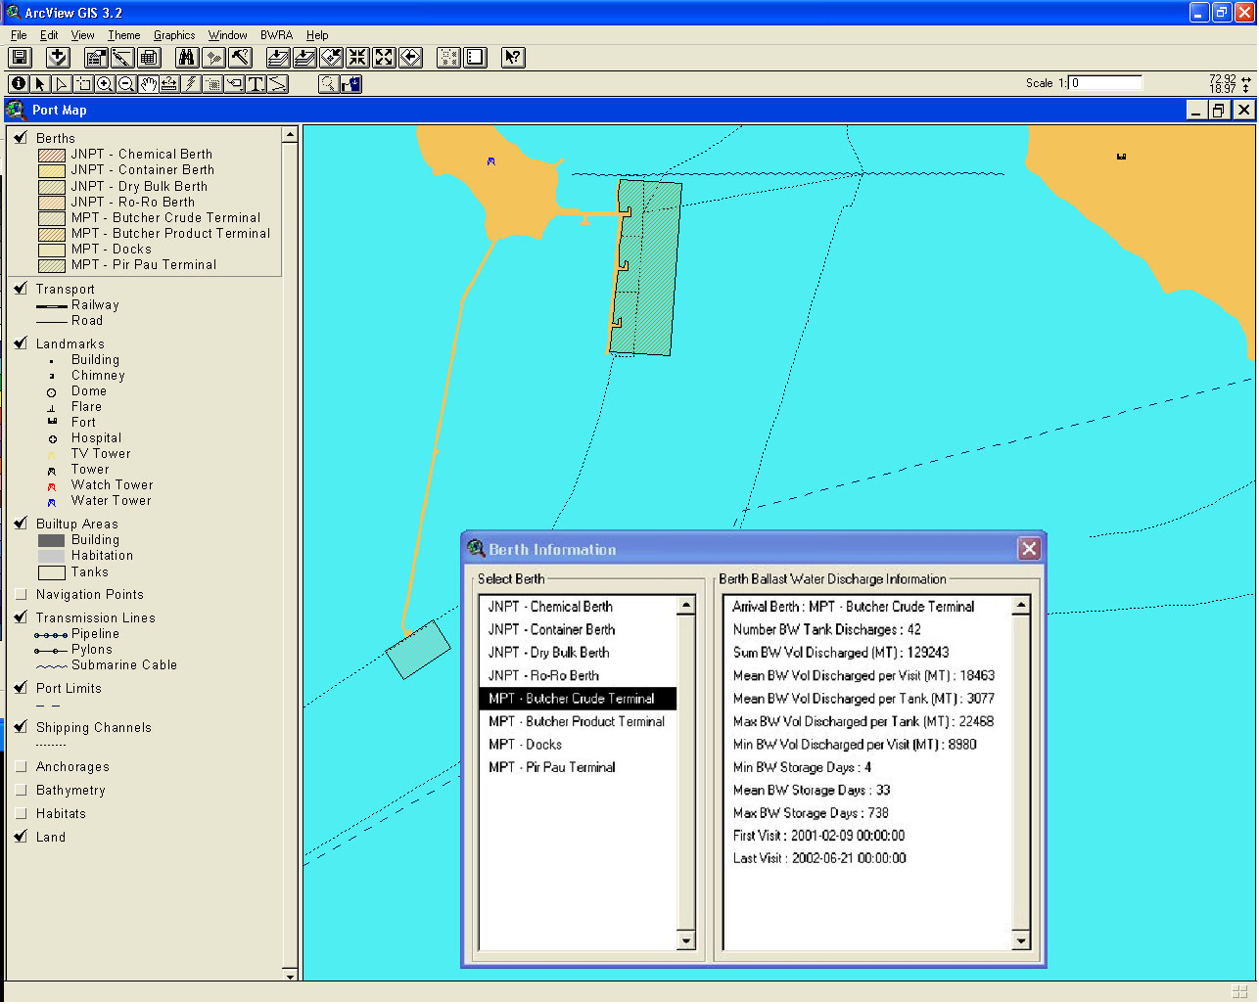Click the JNPT - Chemical Berth legend swatch
This screenshot has width=1259, height=1004.
(52, 155)
